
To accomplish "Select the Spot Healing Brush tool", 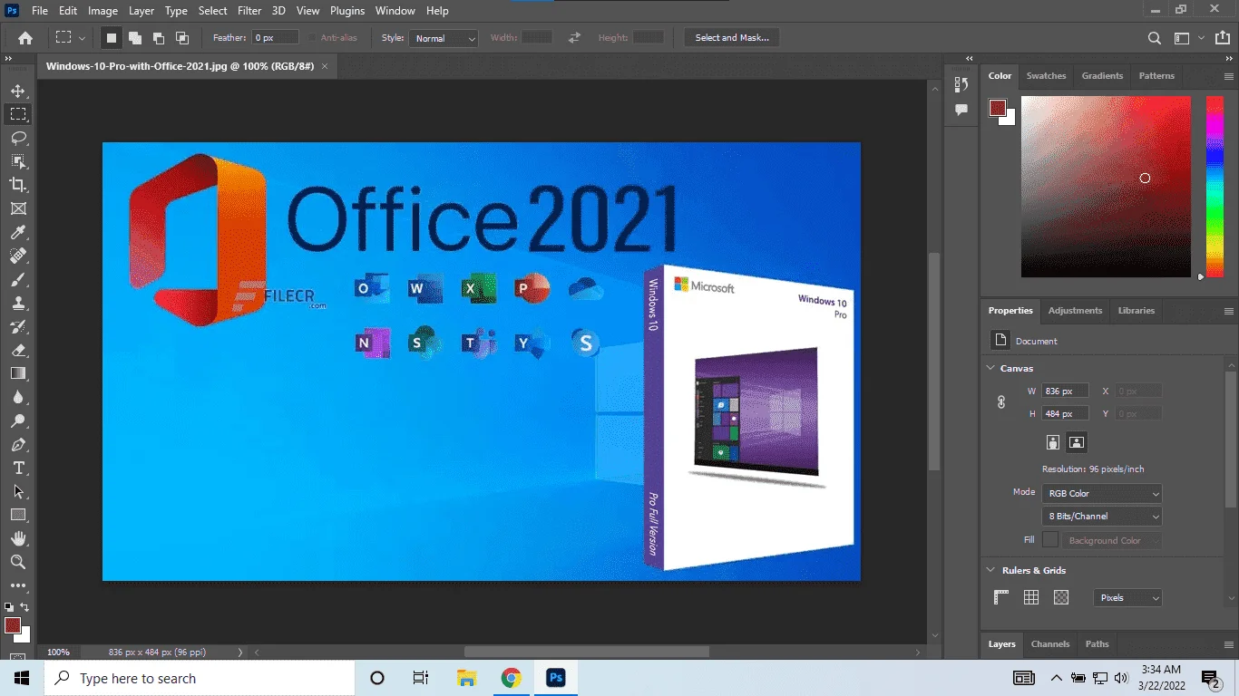I will pyautogui.click(x=18, y=256).
